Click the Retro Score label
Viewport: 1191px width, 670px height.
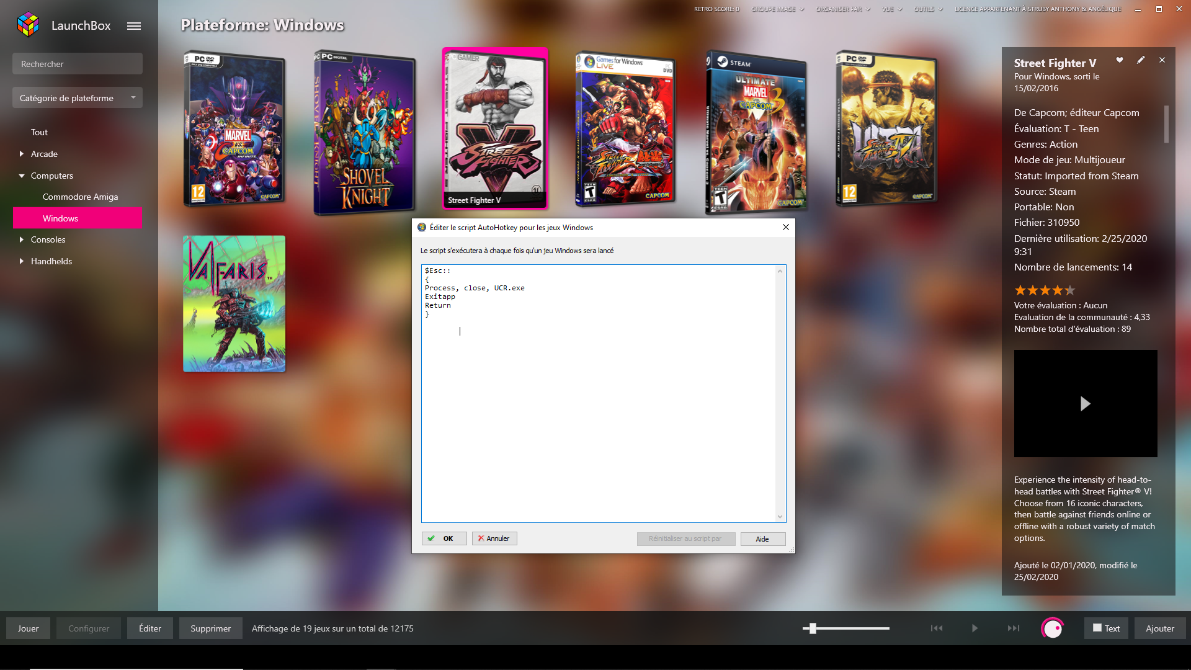point(716,9)
